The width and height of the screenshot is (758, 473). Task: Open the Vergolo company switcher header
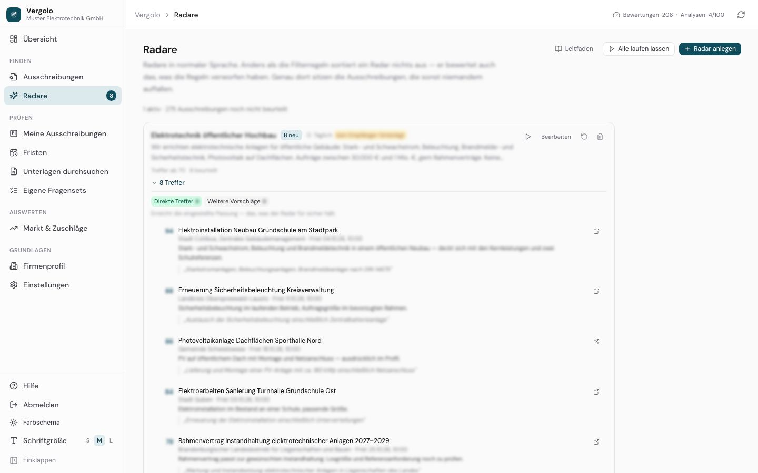63,15
